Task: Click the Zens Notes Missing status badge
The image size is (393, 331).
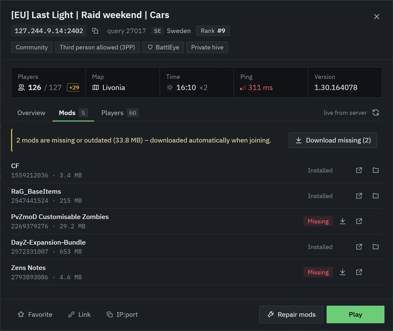Action: pos(318,272)
